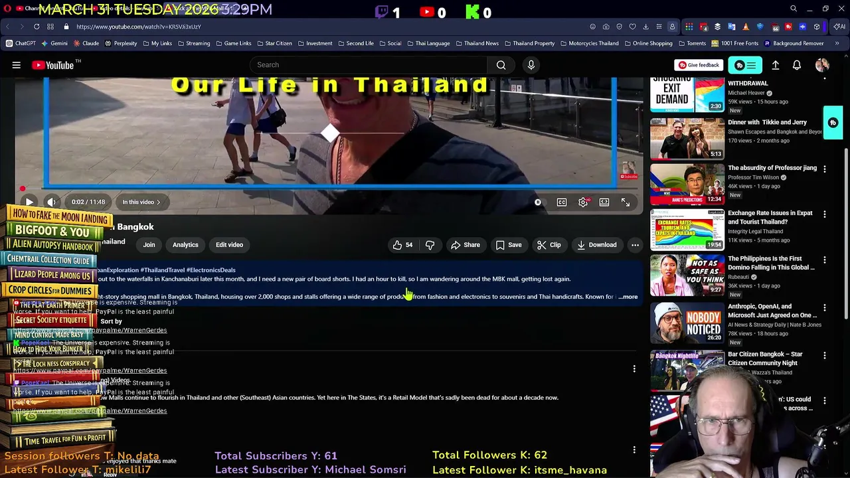Open the Philippines First Domino video title
This screenshot has height=478, width=850.
tap(772, 263)
